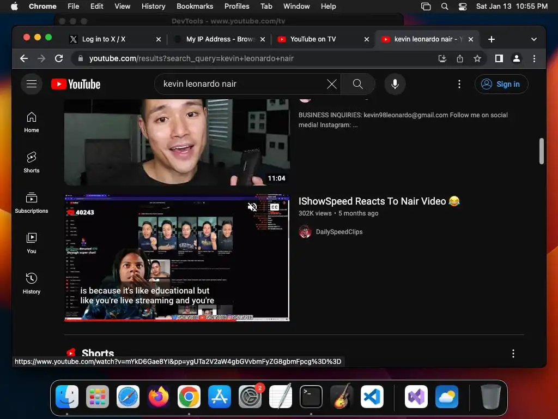Click the YouTube logo
558x419 pixels.
[x=76, y=84]
